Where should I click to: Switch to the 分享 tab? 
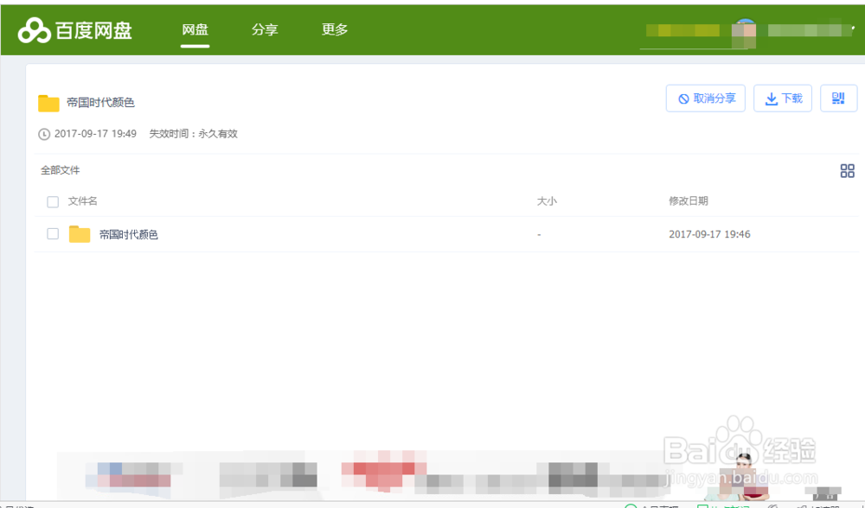pyautogui.click(x=265, y=29)
